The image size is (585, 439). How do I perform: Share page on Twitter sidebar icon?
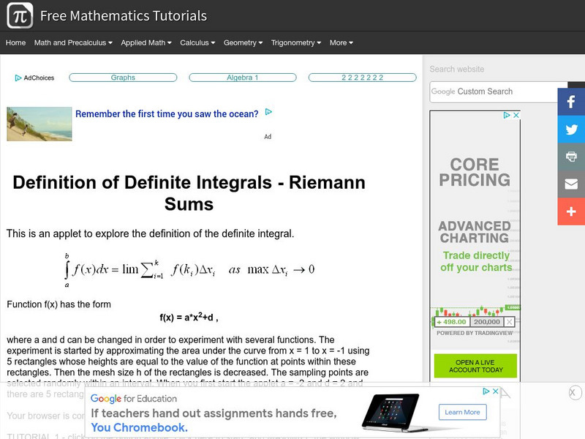571,130
